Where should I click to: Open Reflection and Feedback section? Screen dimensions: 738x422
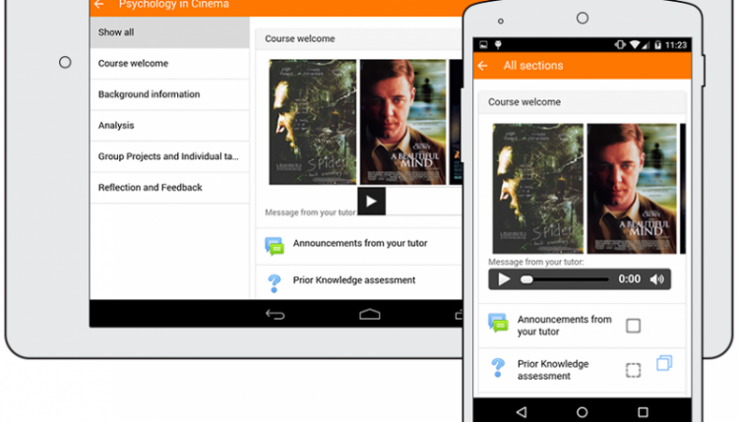169,187
